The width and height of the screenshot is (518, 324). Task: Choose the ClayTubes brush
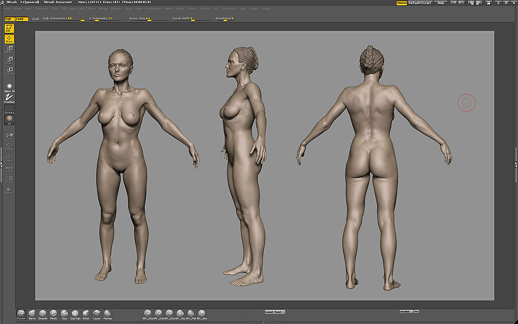pos(76,314)
